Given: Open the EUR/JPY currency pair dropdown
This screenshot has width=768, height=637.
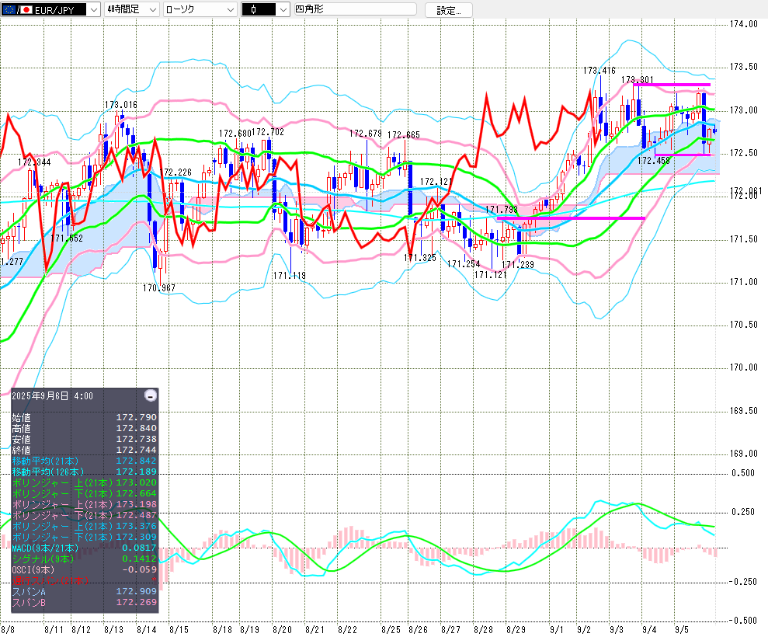Looking at the screenshot, I should (51, 9).
